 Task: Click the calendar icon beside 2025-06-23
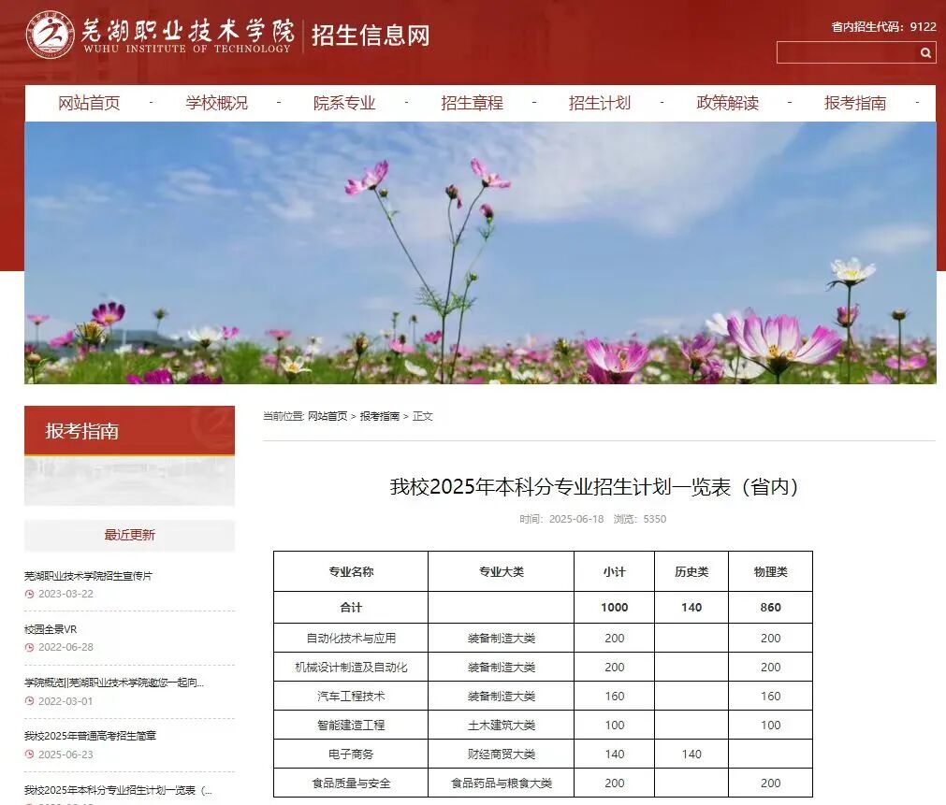29,754
